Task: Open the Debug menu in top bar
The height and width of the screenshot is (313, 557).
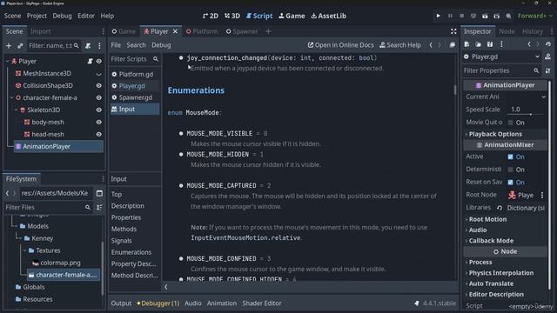Action: (62, 16)
